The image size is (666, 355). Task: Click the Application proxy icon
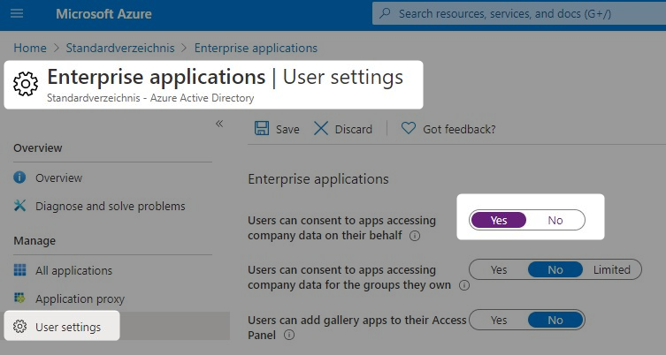pos(20,298)
